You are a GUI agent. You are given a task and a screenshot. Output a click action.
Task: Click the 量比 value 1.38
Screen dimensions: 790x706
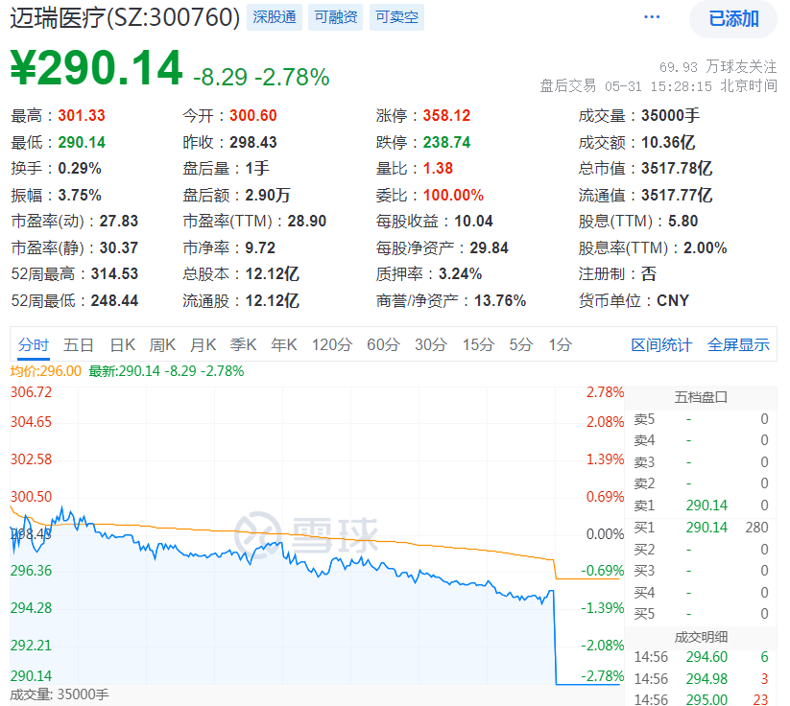[x=438, y=169]
